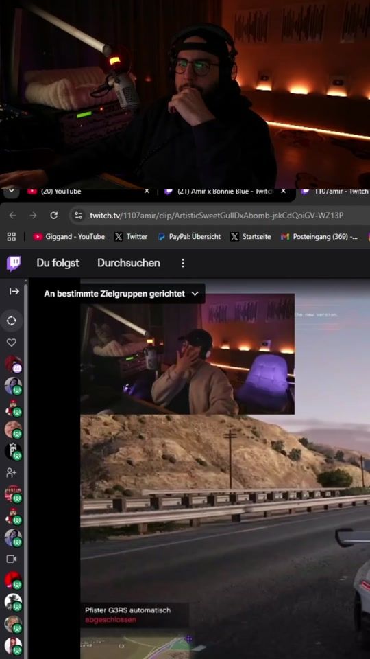
Task: Open the Twitter bookmark
Action: [x=132, y=237]
